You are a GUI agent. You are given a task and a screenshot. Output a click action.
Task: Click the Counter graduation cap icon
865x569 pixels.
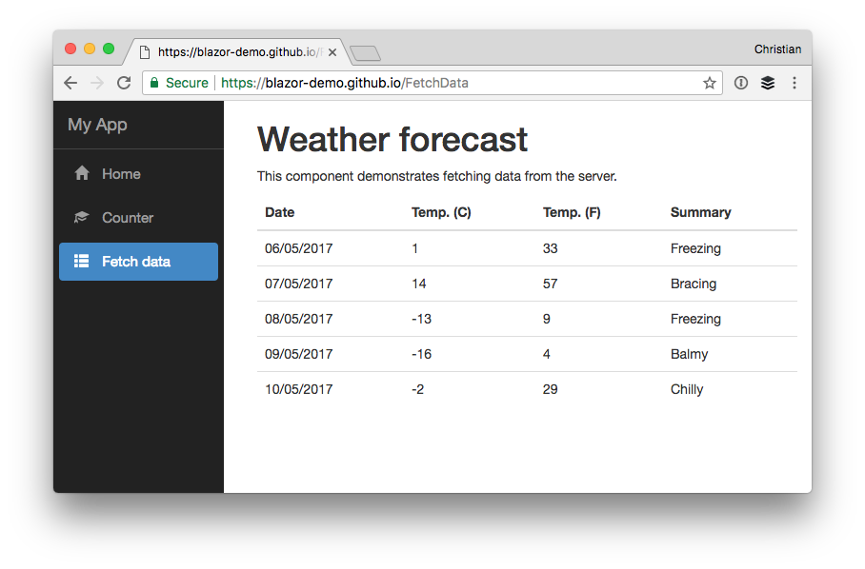click(82, 218)
